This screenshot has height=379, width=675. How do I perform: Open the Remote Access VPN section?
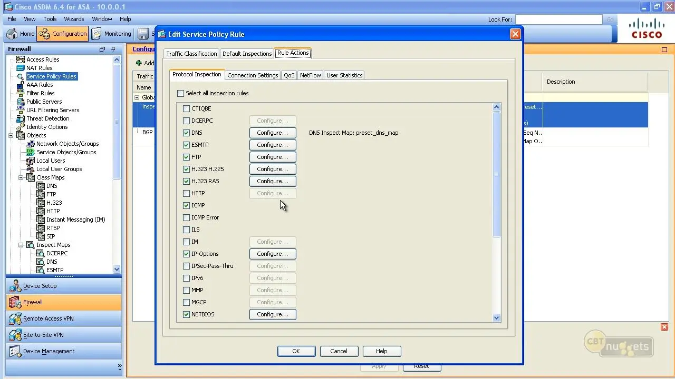64,318
